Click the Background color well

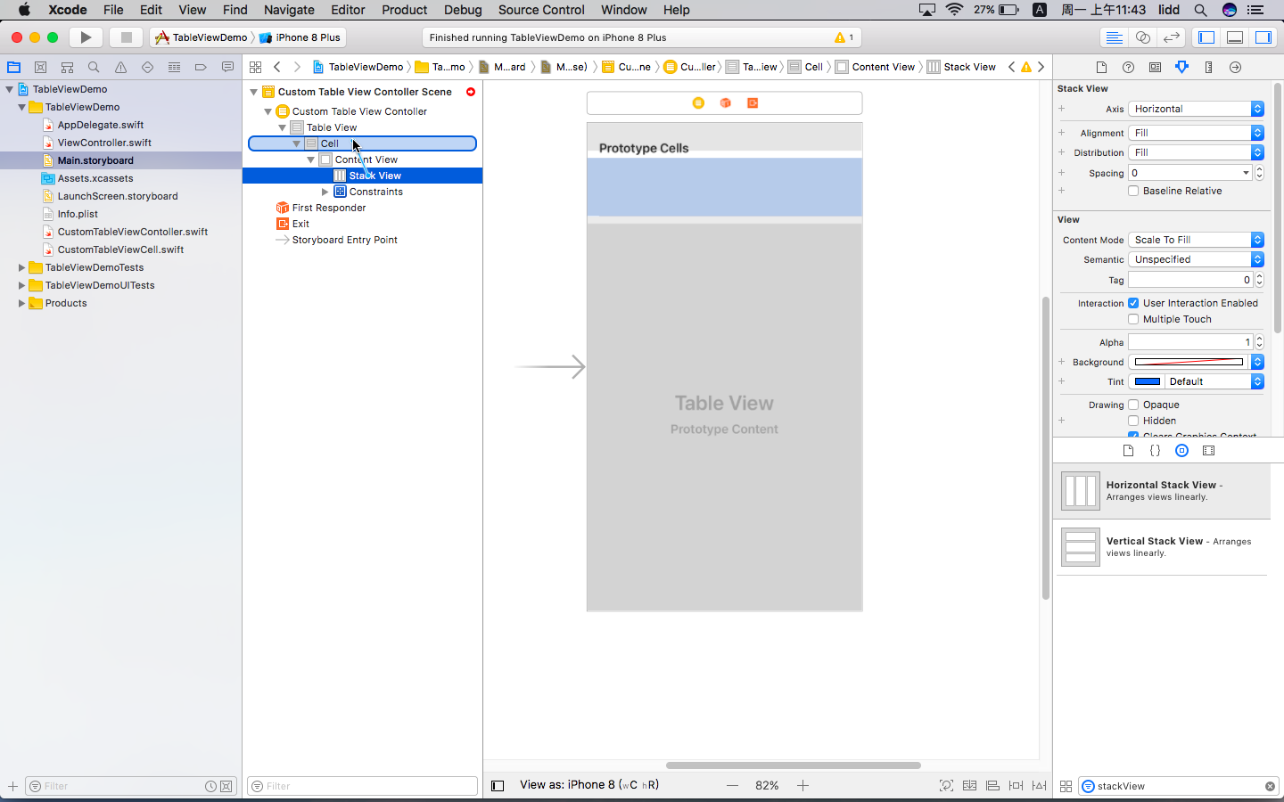(x=1189, y=362)
